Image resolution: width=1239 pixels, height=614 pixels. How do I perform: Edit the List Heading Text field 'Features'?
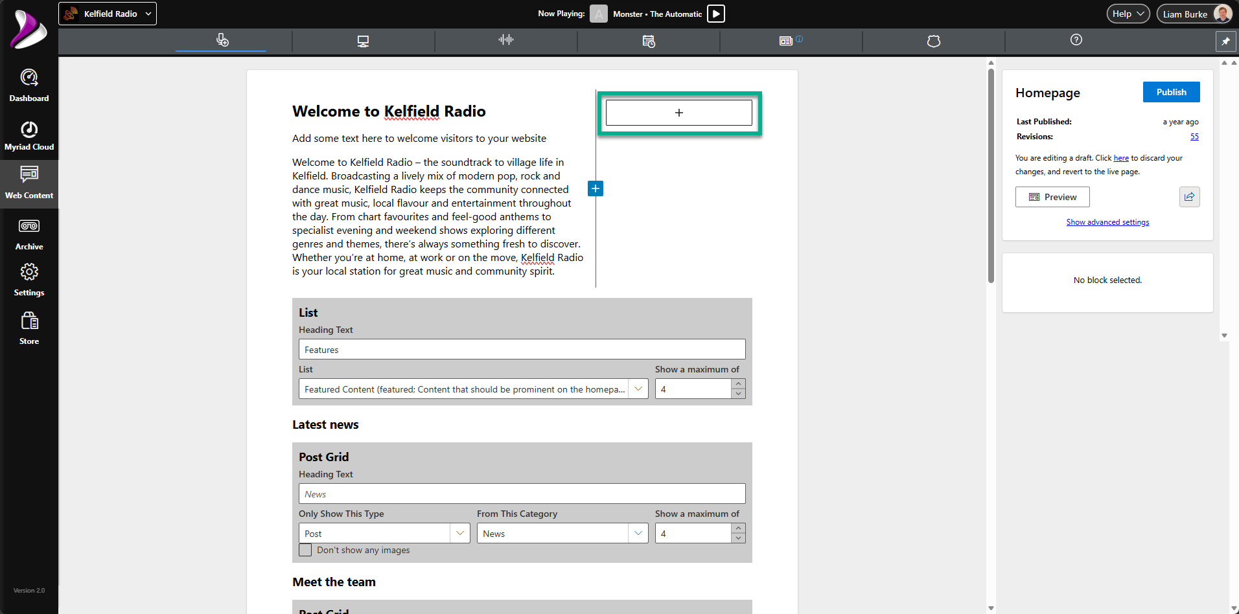coord(522,350)
